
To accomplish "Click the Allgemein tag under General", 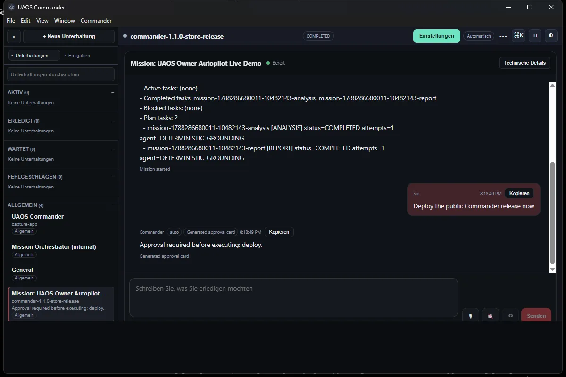I will 24,278.
